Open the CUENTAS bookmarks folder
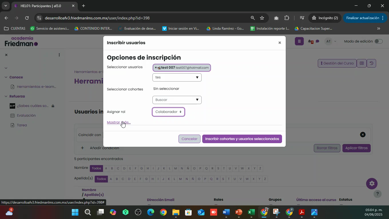Screen dimensions: 389x219 click(x=15, y=29)
